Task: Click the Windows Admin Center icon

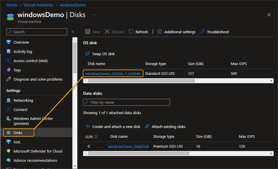Action: (8, 119)
